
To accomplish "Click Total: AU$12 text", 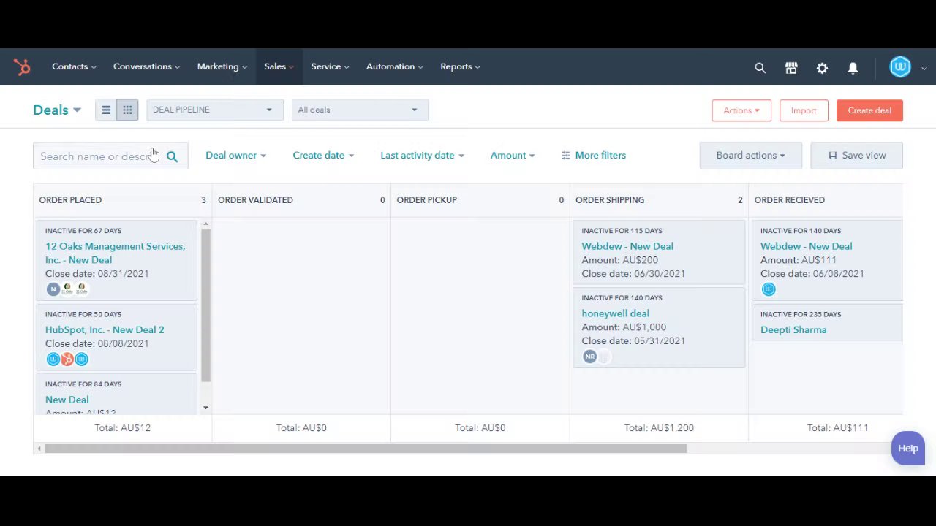I will [122, 427].
